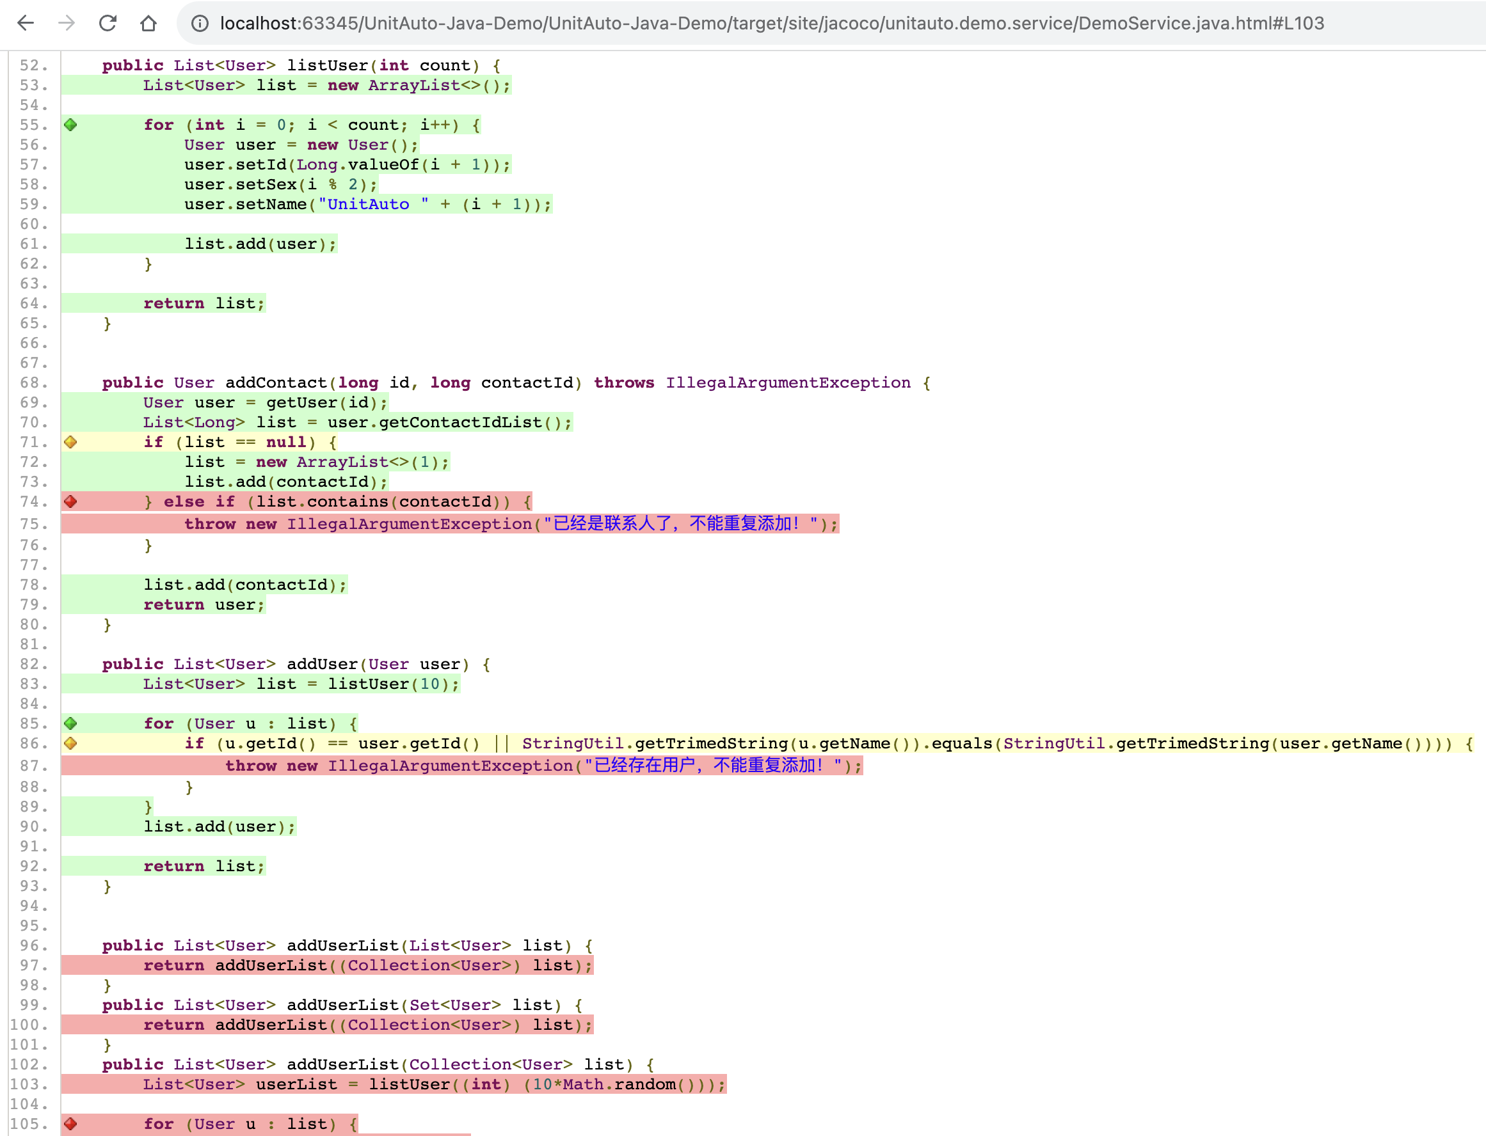Click the return list statement on line 92

(204, 866)
